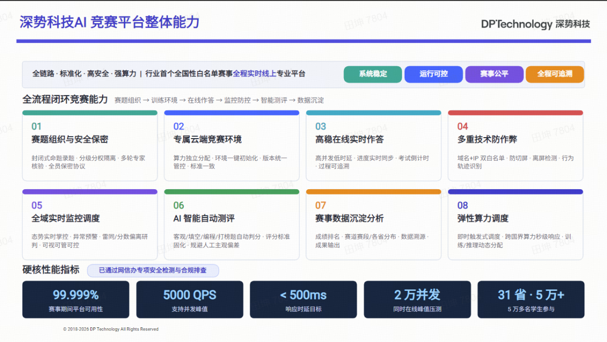
Task: Click the 31 省 · 5 万+ metric
Action: (531, 295)
